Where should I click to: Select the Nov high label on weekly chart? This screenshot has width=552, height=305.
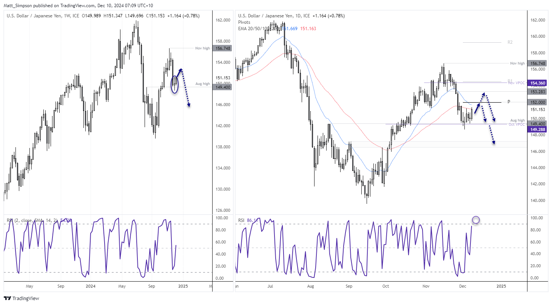click(x=202, y=48)
